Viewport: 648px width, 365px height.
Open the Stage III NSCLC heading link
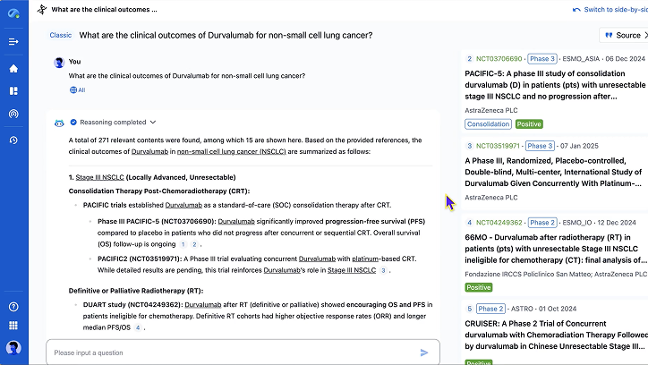99,177
